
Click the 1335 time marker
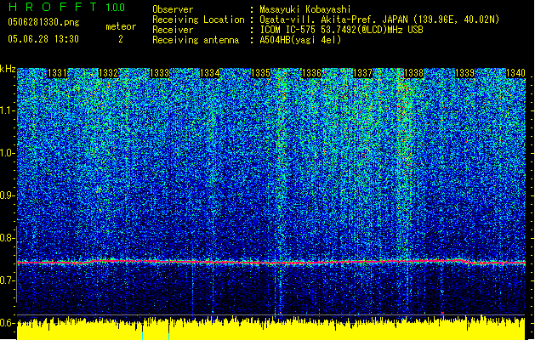(260, 73)
